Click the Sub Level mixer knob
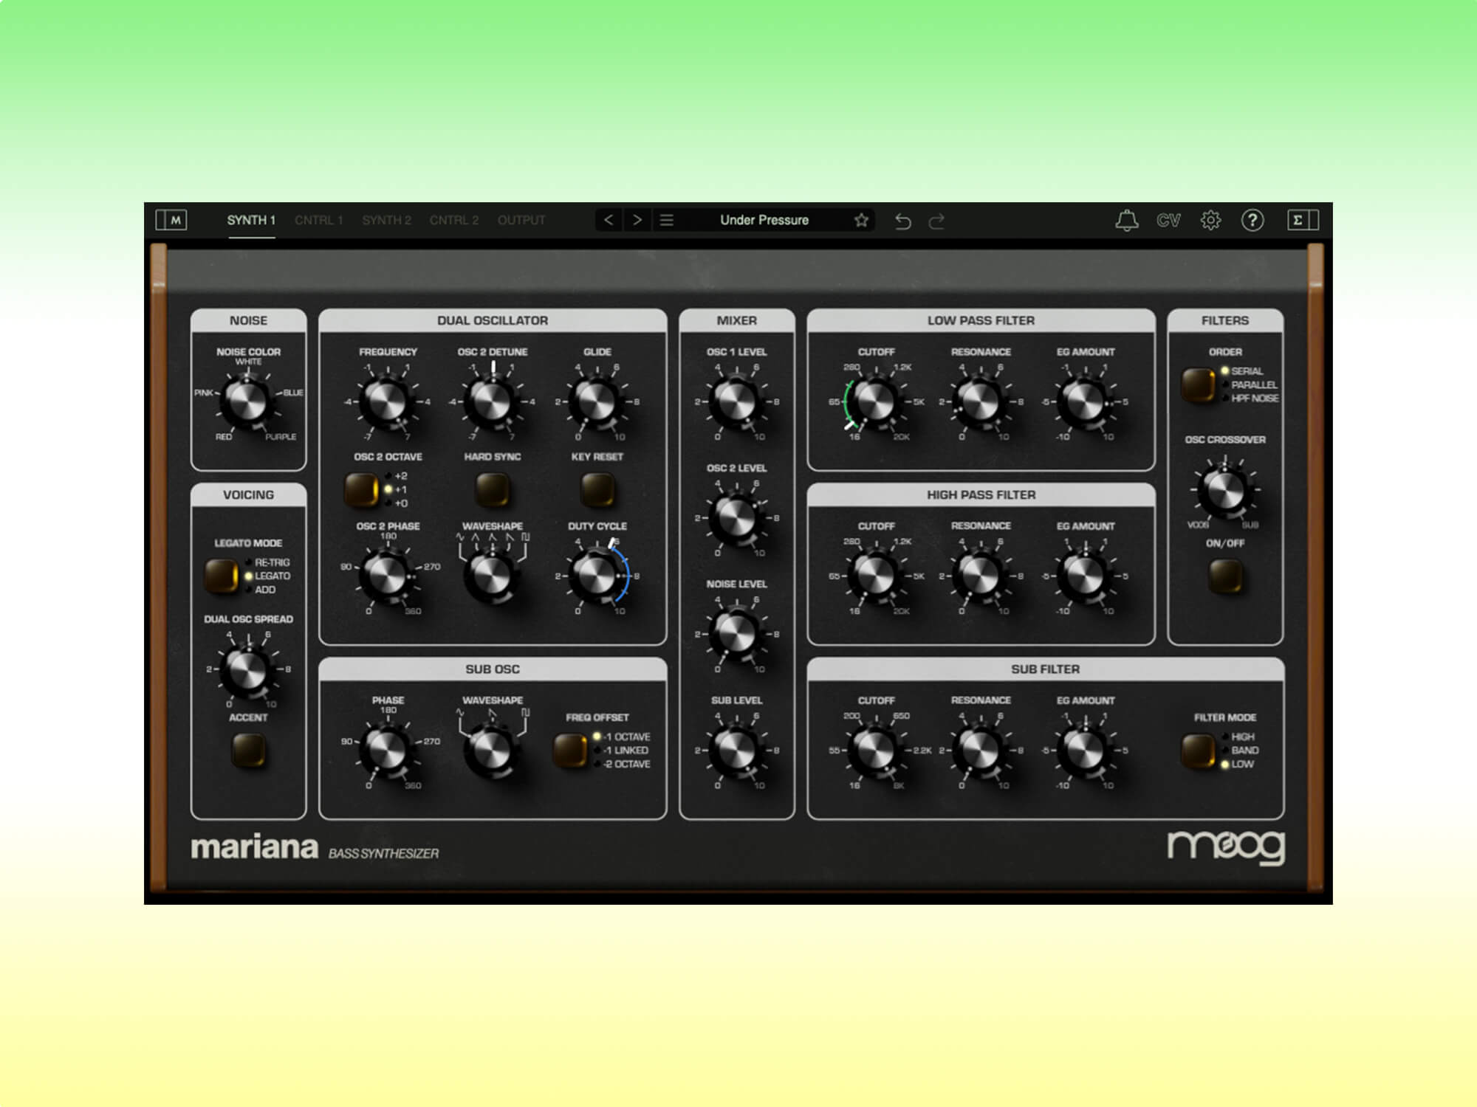 [736, 750]
